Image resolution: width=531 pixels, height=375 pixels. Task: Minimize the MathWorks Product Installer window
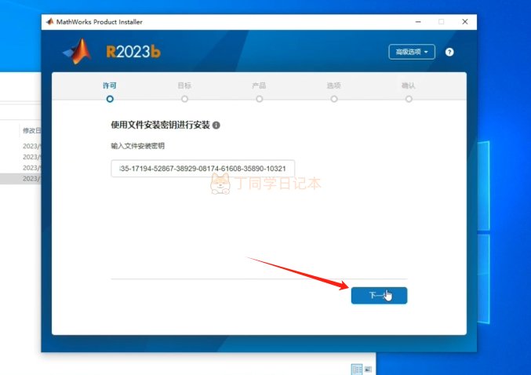pyautogui.click(x=418, y=22)
